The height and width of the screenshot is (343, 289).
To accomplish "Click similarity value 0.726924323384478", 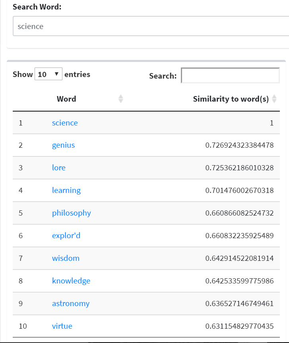I will [x=239, y=145].
